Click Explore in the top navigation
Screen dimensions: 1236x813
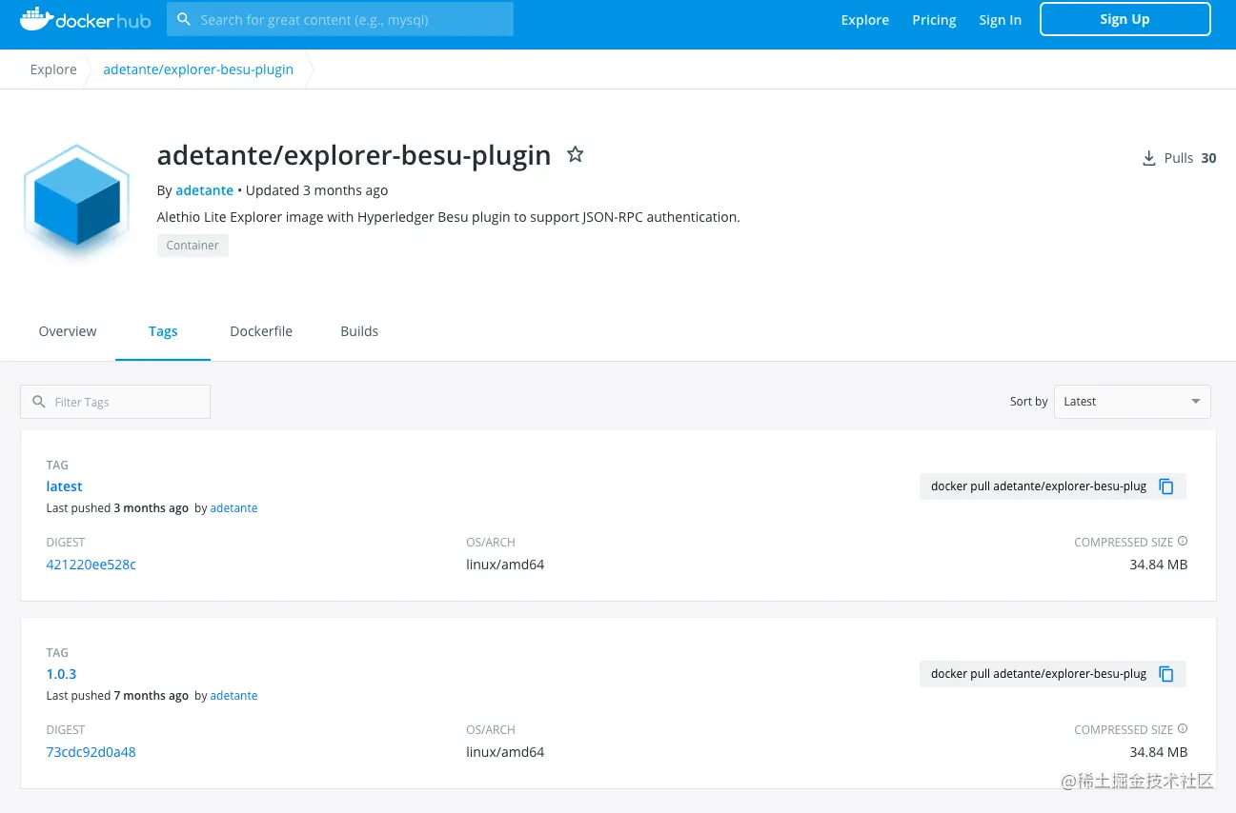[865, 20]
